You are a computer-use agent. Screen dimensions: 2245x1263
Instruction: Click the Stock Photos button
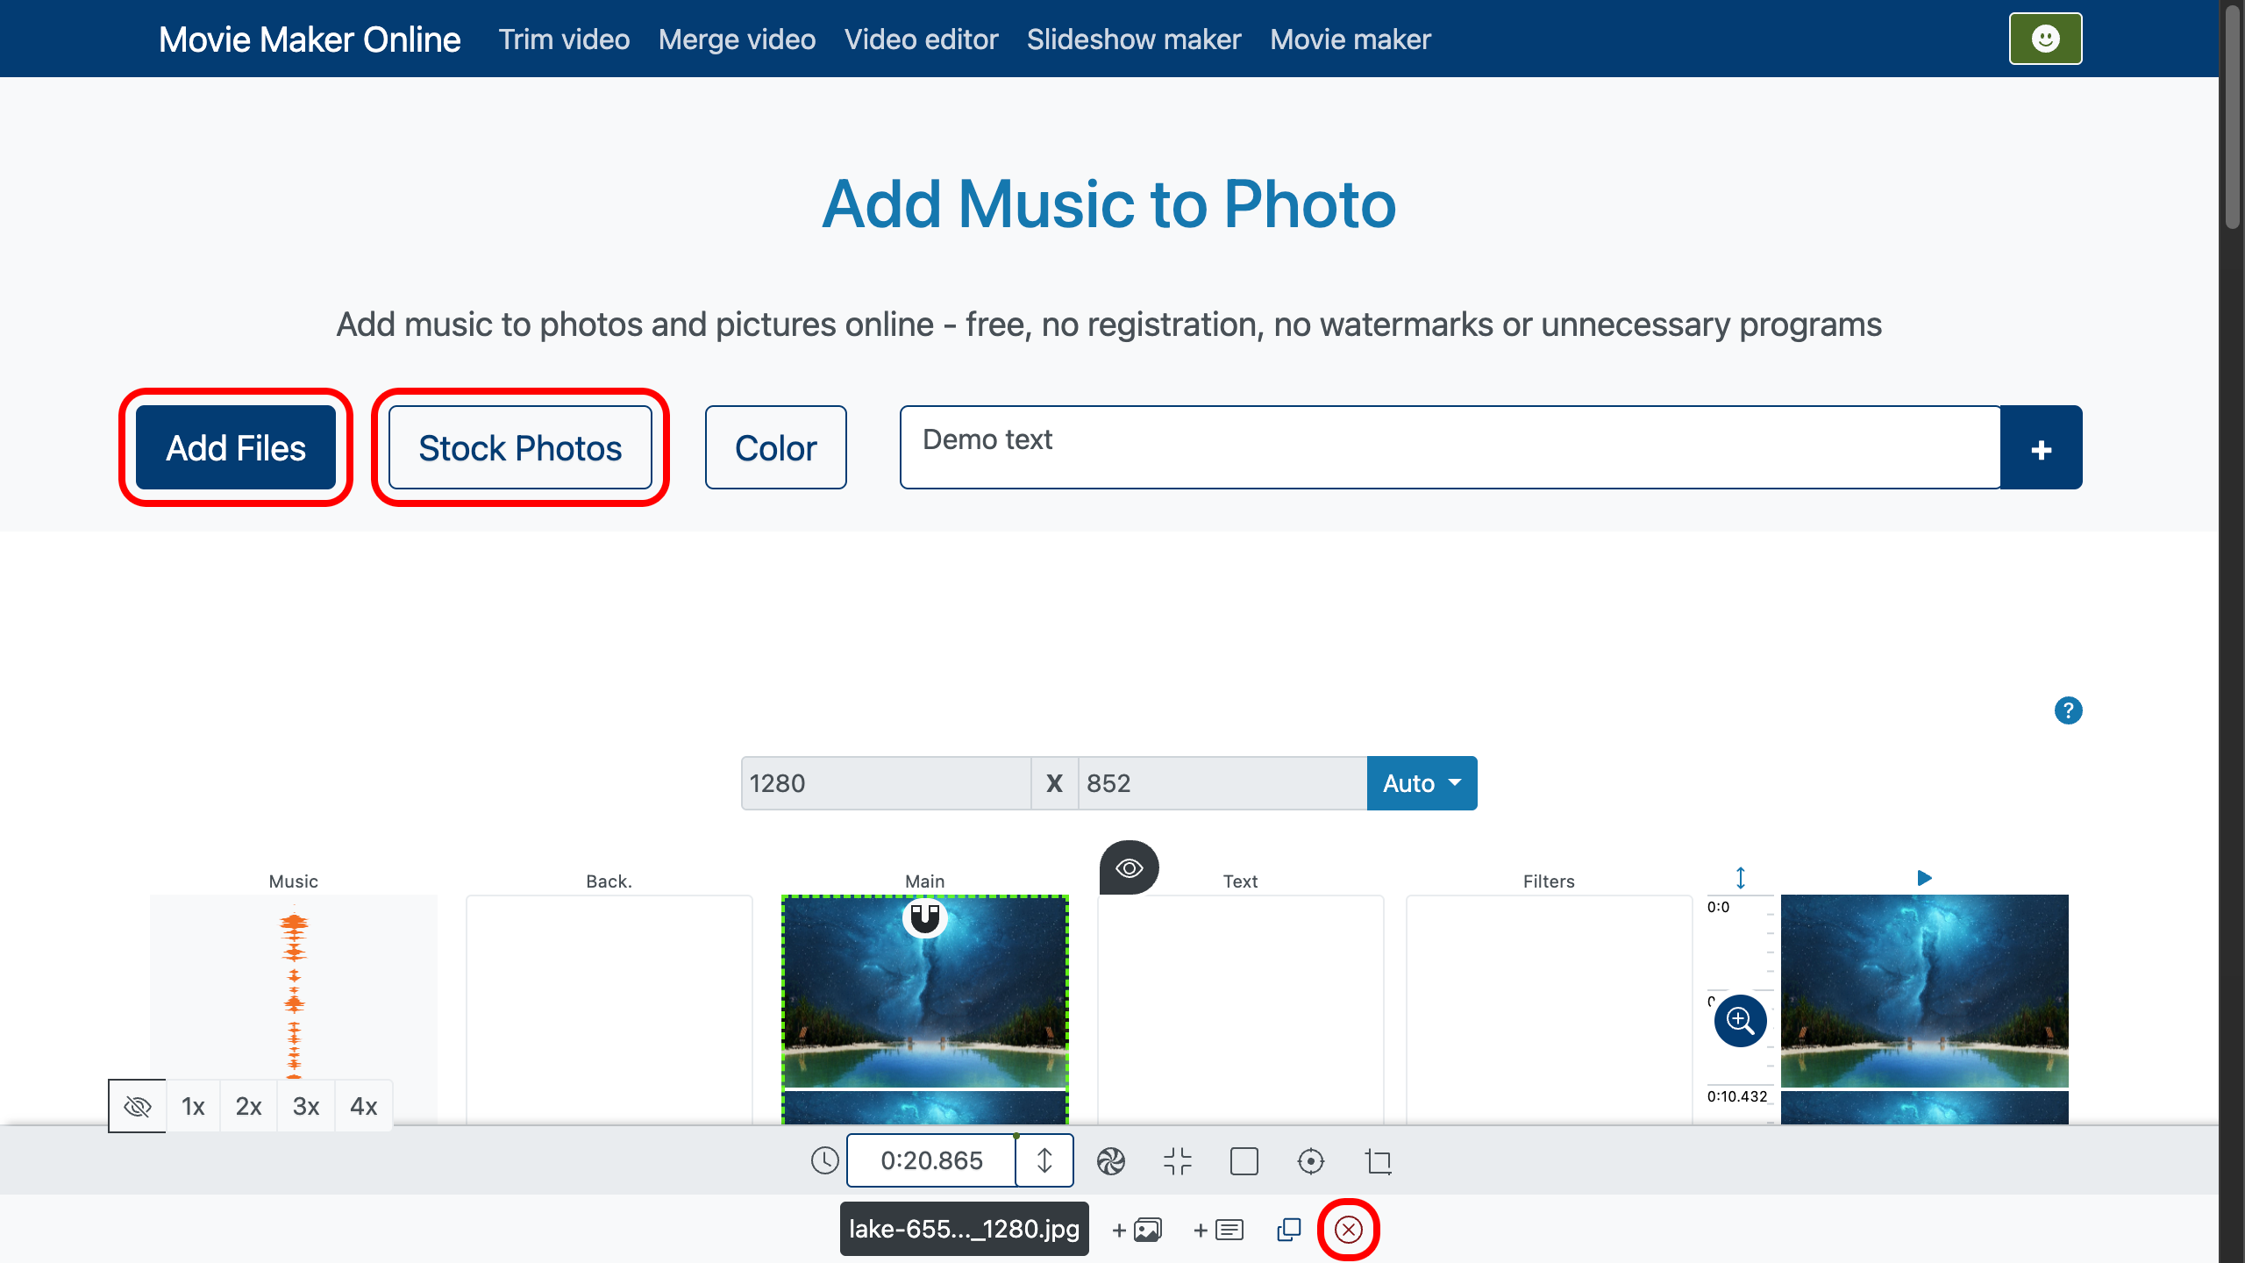pyautogui.click(x=520, y=447)
